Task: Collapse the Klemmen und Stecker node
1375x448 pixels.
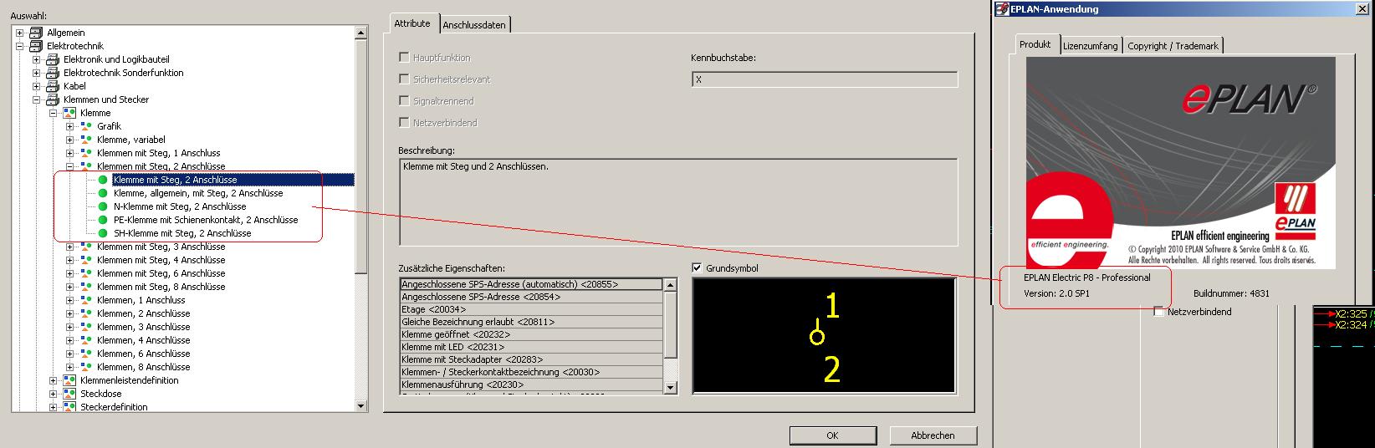Action: (37, 99)
